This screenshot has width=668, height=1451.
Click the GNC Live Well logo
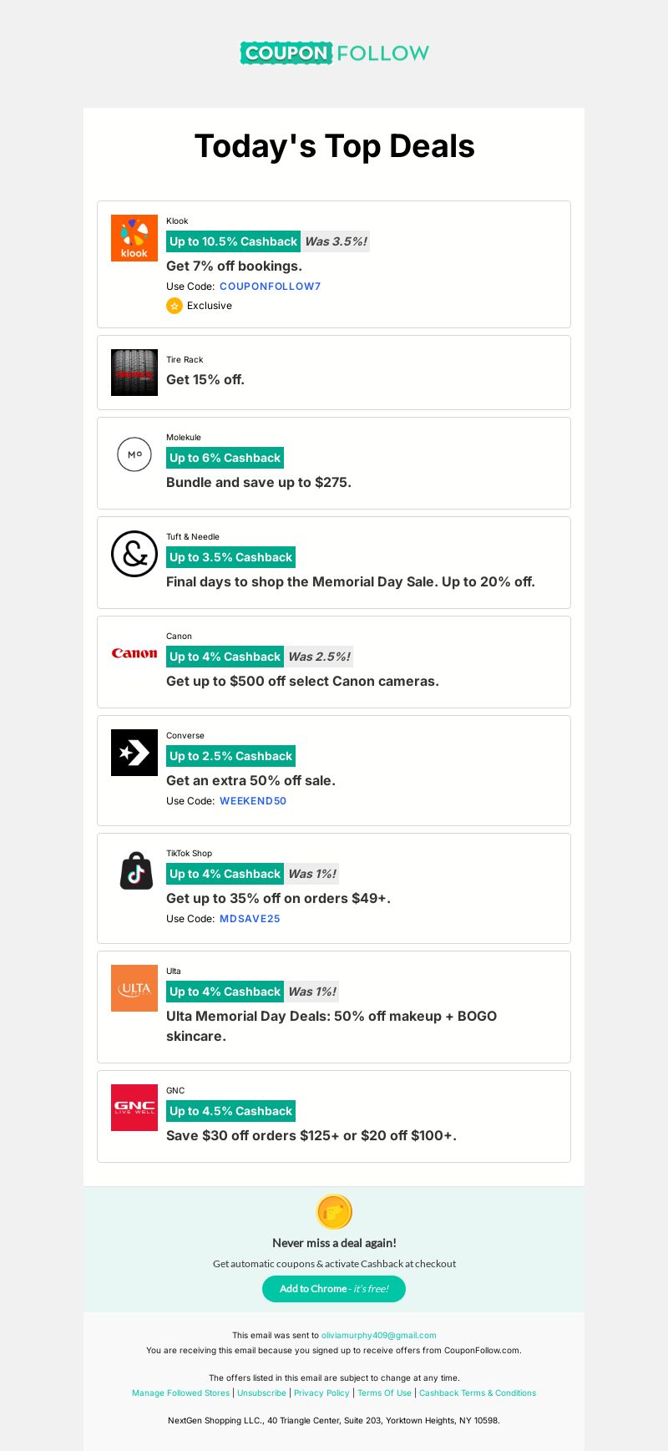pos(134,1108)
